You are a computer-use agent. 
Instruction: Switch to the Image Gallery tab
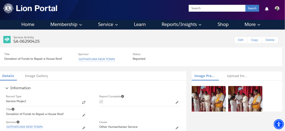[36, 76]
